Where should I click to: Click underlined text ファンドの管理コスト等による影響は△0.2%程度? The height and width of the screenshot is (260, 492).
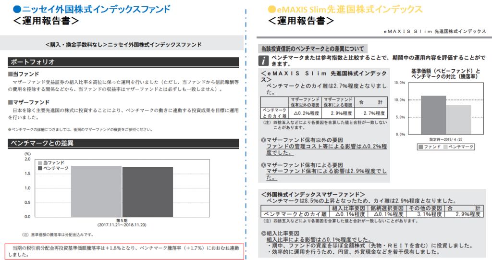(326, 149)
